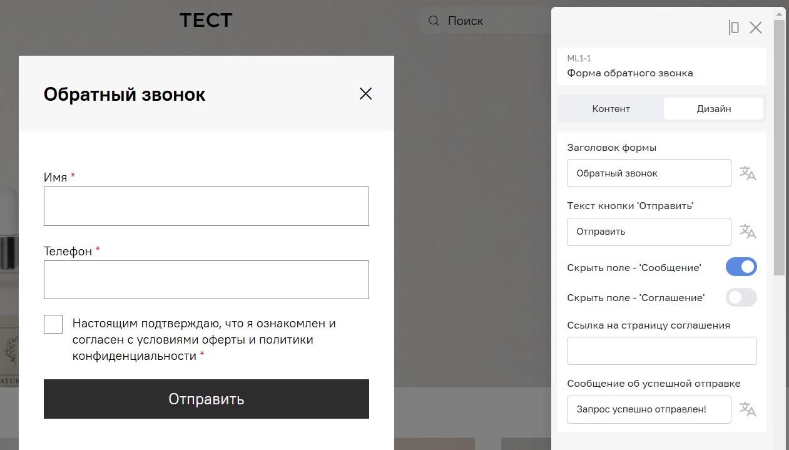This screenshot has height=450, width=789.
Task: Enable 'Скрыть поле - Соглашение' switch
Action: (741, 297)
